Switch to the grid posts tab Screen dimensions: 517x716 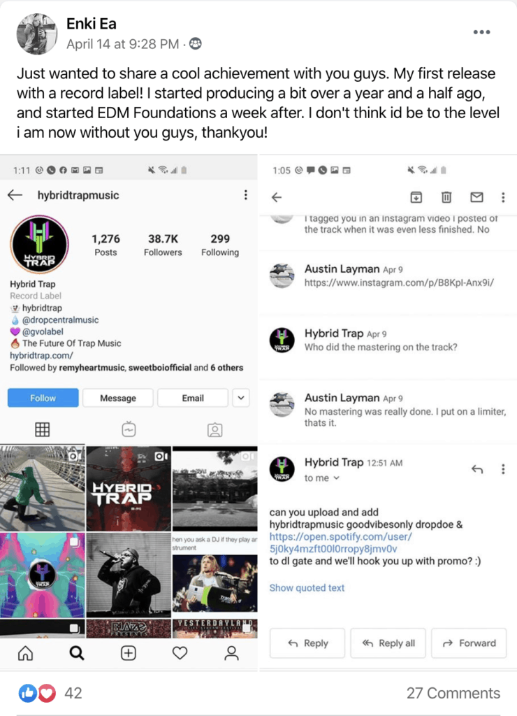point(43,429)
